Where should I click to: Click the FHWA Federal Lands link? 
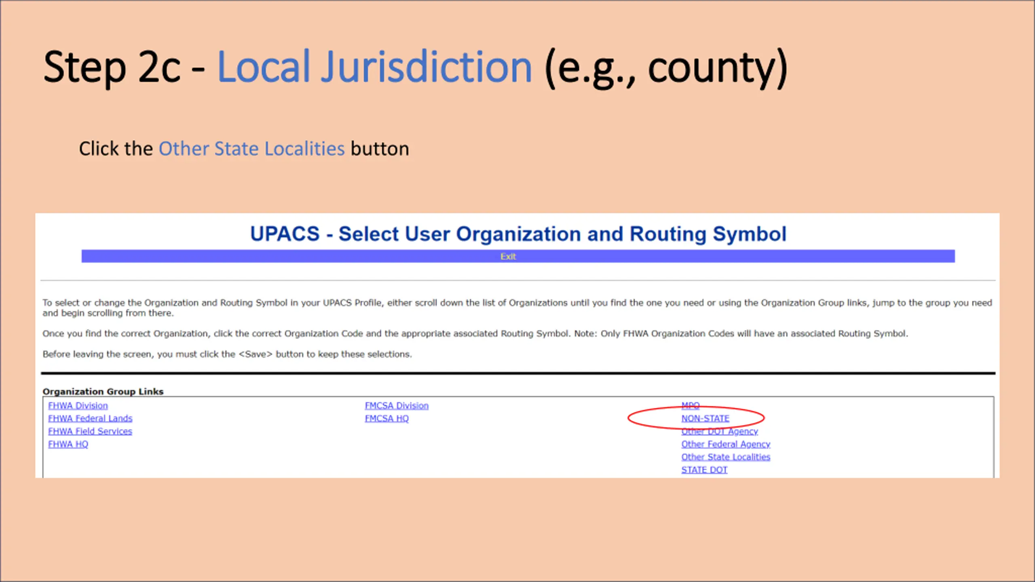pyautogui.click(x=90, y=418)
